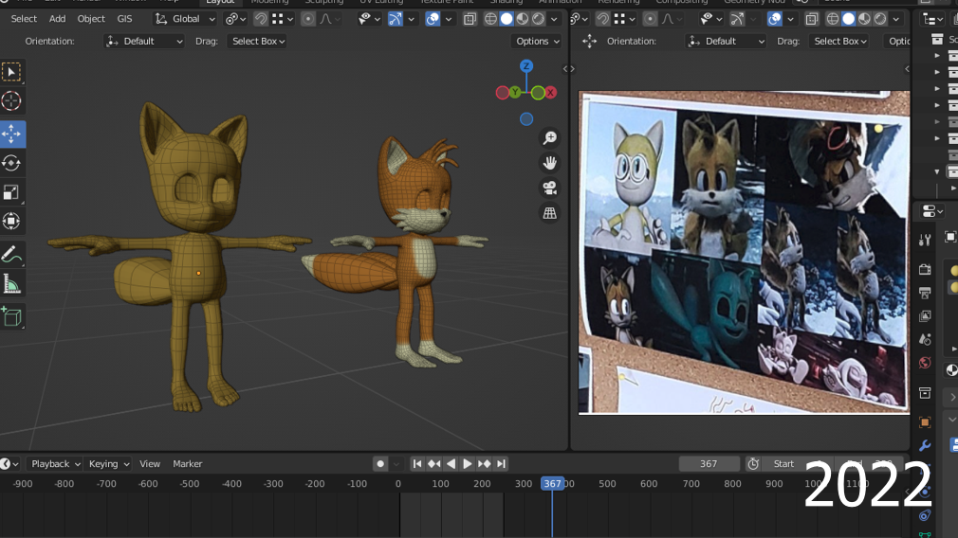Open the Object menu

(91, 19)
